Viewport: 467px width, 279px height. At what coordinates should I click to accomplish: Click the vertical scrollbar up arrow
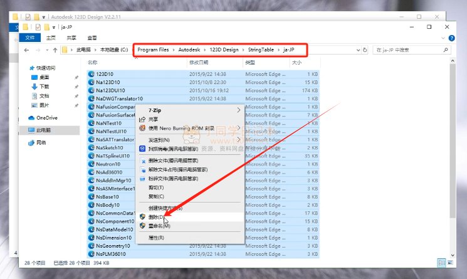pos(453,61)
